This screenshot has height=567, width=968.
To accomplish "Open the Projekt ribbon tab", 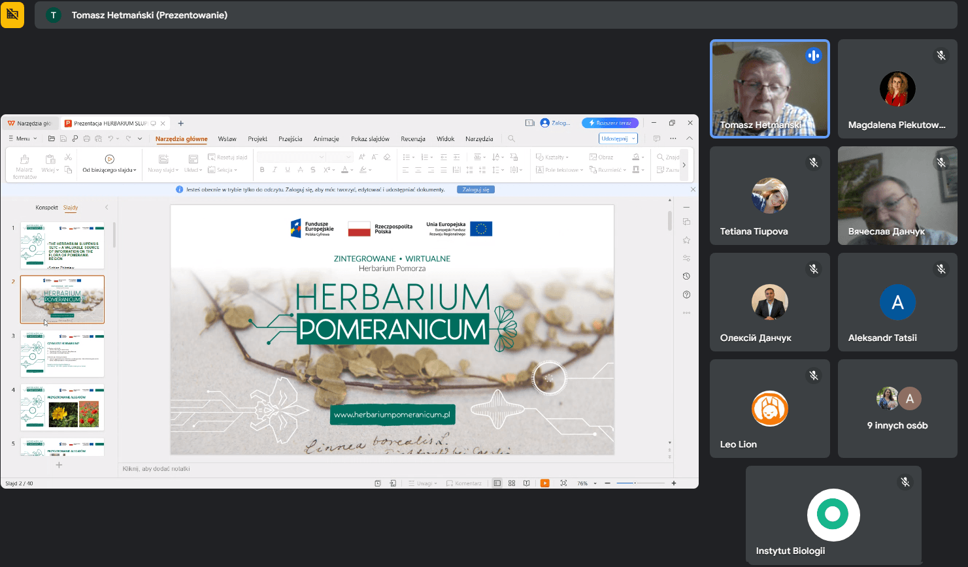I will pos(258,138).
